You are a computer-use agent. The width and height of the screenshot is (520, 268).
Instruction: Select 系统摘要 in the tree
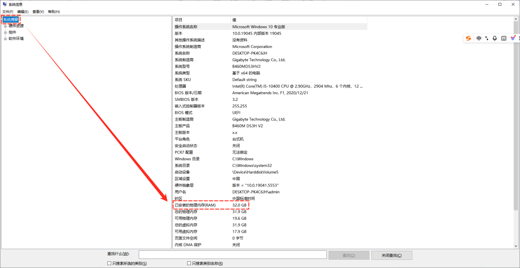tap(11, 20)
